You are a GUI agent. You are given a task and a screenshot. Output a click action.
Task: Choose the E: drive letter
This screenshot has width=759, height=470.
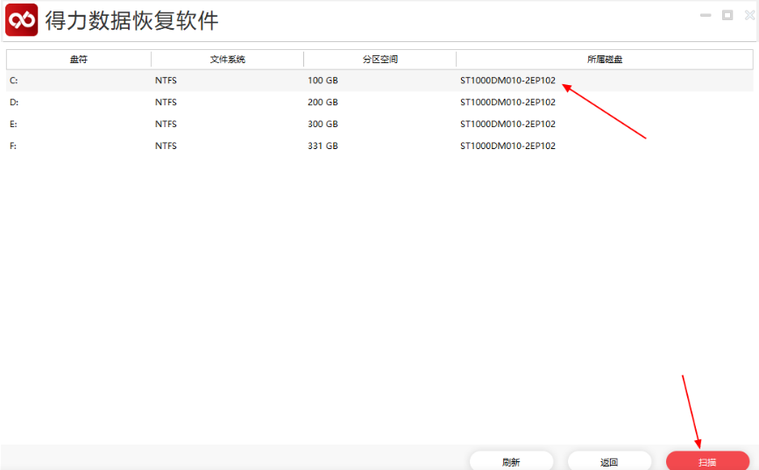click(x=14, y=125)
